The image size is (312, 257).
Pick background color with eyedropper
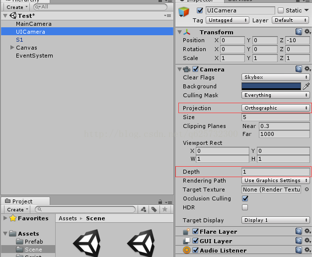pyautogui.click(x=306, y=86)
